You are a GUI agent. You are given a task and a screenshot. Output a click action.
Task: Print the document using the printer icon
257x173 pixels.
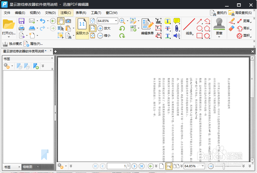[22, 28]
